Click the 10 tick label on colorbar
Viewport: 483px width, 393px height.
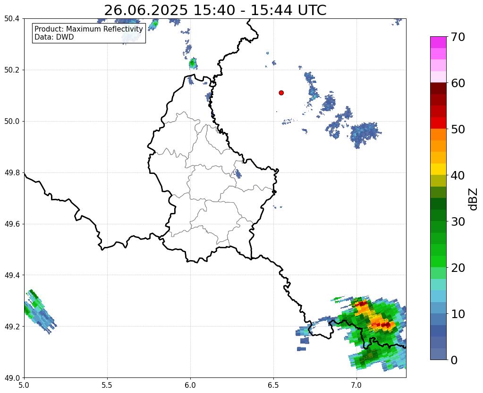click(458, 314)
